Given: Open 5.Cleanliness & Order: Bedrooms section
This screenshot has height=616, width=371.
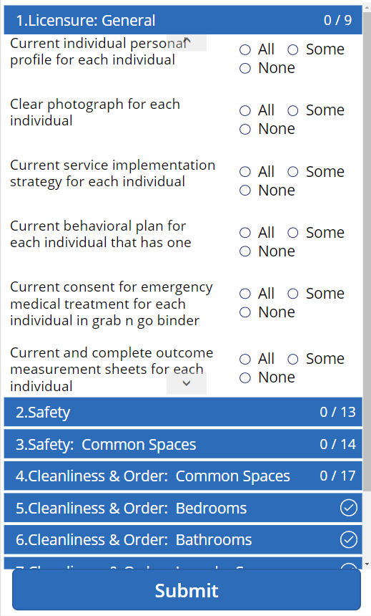Looking at the screenshot, I should (x=183, y=508).
